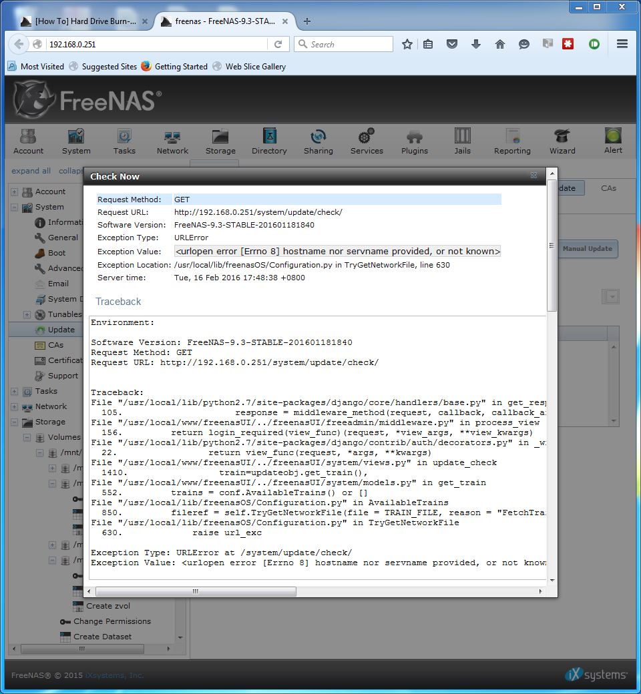
Task: Close the How To Hard Drive tab
Action: [145, 21]
